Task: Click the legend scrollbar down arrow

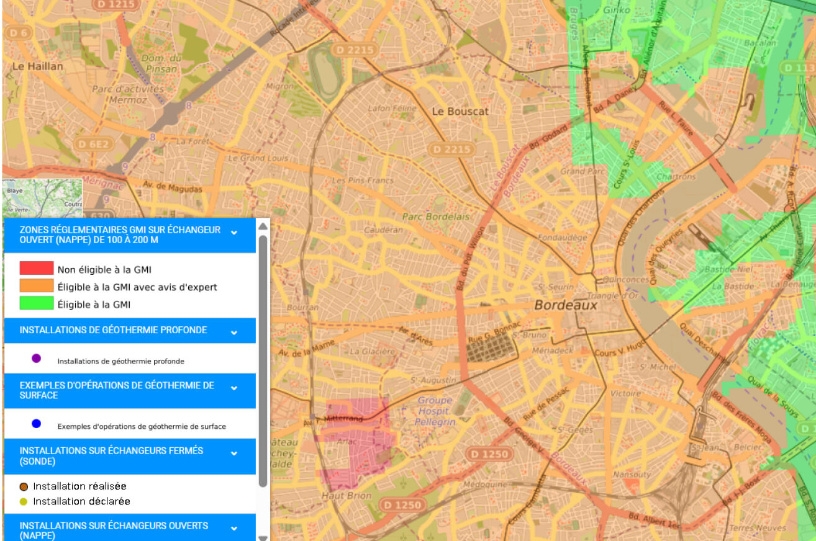Action: click(263, 538)
